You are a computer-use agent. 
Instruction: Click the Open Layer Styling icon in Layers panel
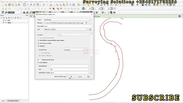[1, 18]
